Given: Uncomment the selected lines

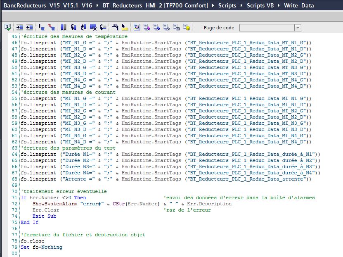Looking at the screenshot, I should pos(52,27).
